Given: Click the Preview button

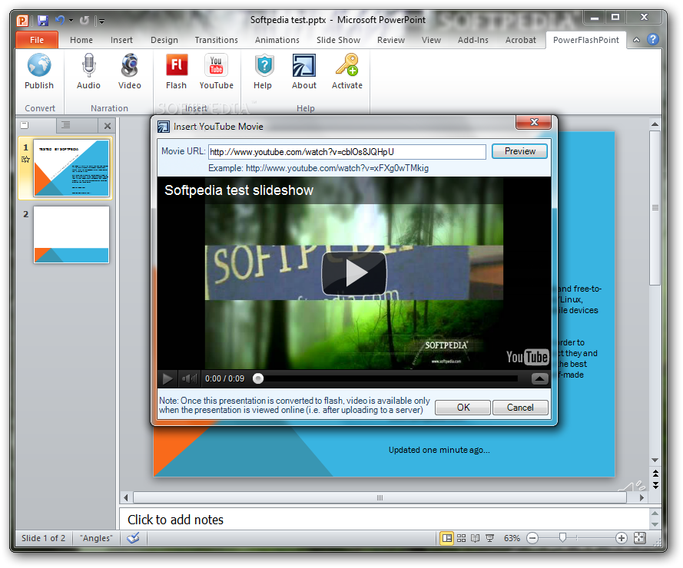Looking at the screenshot, I should coord(519,151).
